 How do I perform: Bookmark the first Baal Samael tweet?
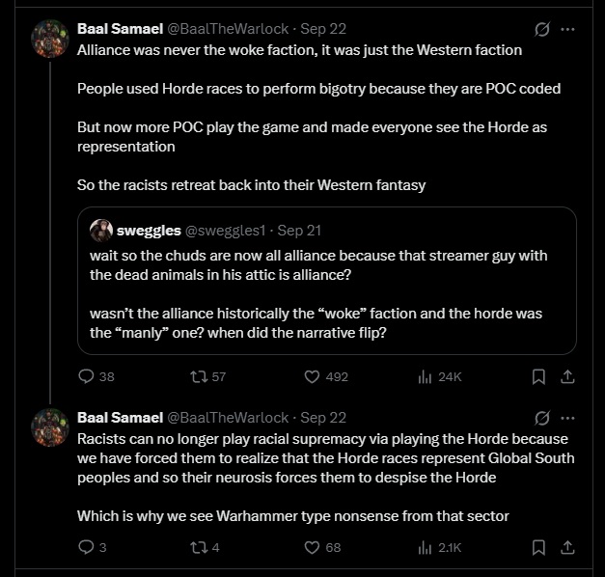click(x=538, y=376)
